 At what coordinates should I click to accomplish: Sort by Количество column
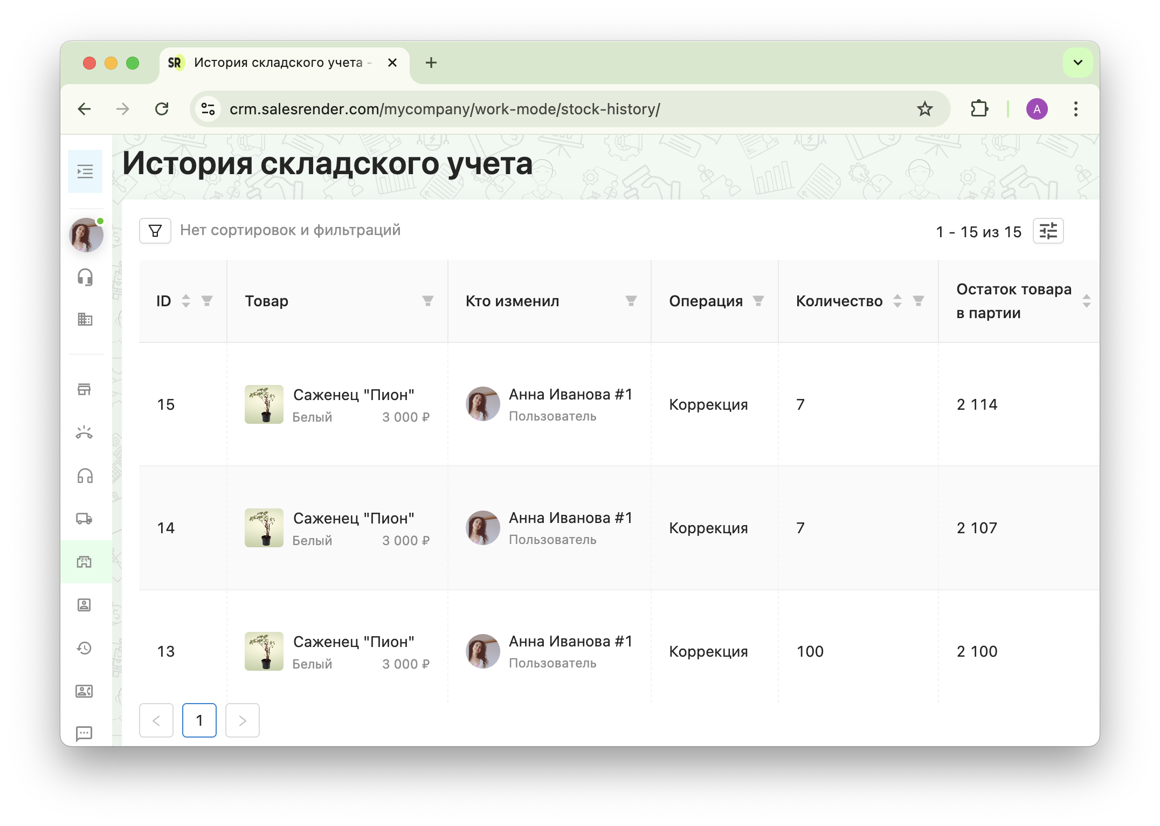pos(897,301)
